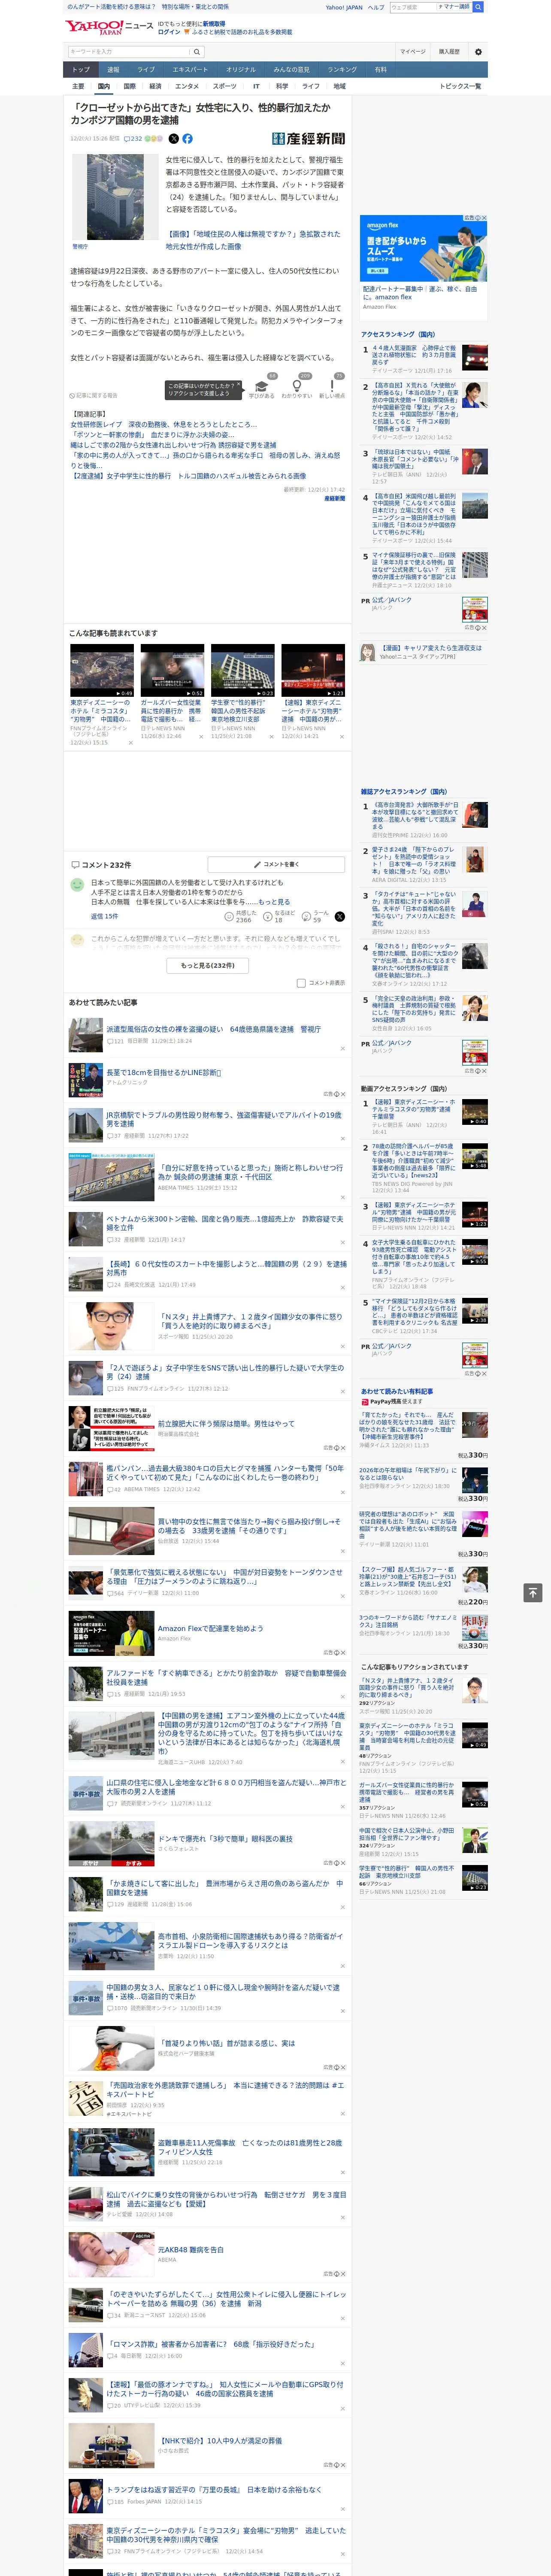Click the blue web search button at top

478,7
